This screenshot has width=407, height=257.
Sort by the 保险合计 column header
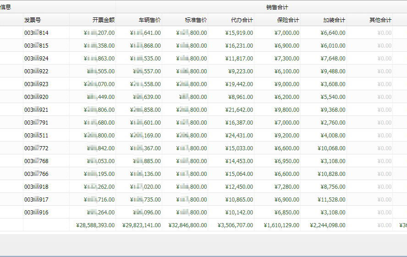coord(288,20)
